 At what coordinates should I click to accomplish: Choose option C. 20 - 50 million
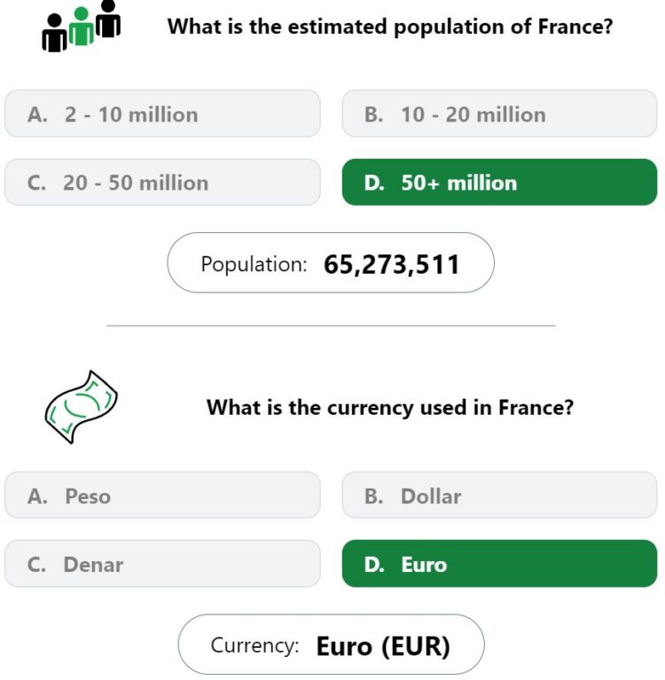pyautogui.click(x=162, y=182)
